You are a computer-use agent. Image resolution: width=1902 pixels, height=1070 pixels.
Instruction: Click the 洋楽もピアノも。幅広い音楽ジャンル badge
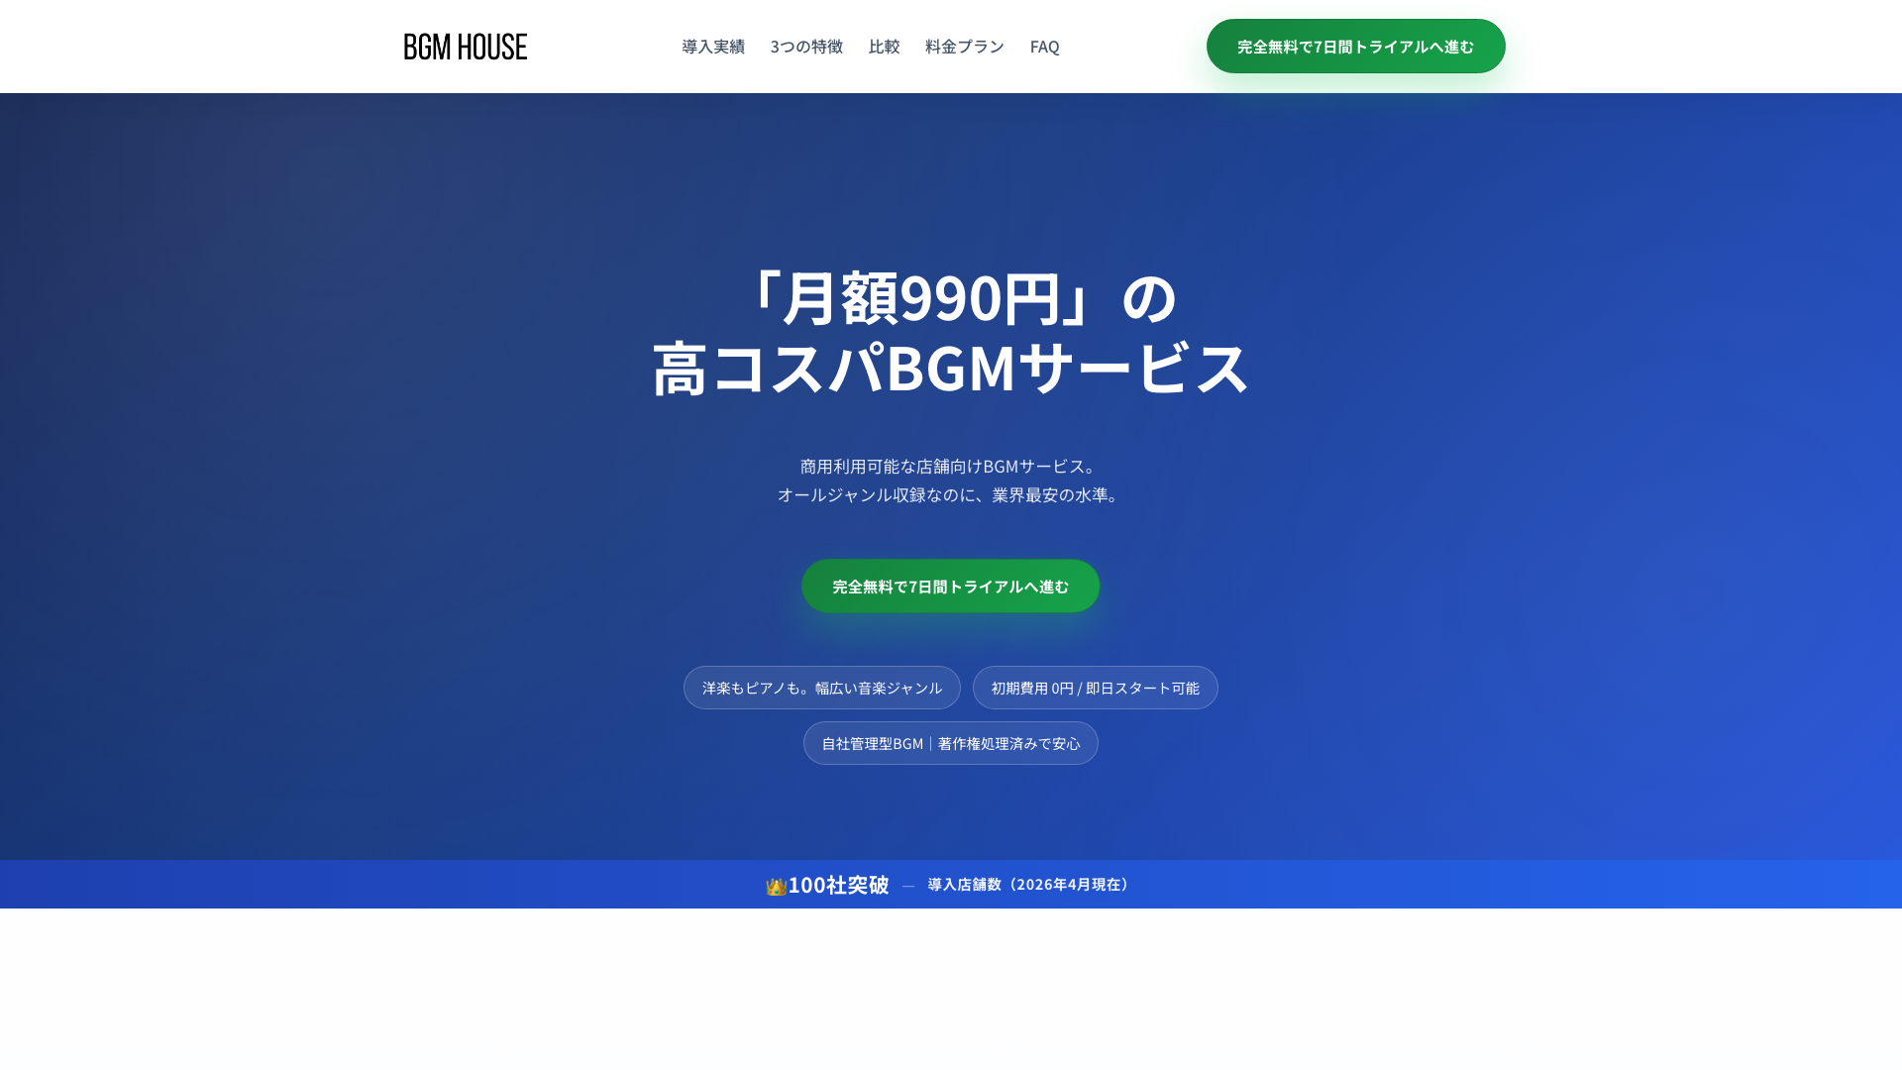[821, 687]
